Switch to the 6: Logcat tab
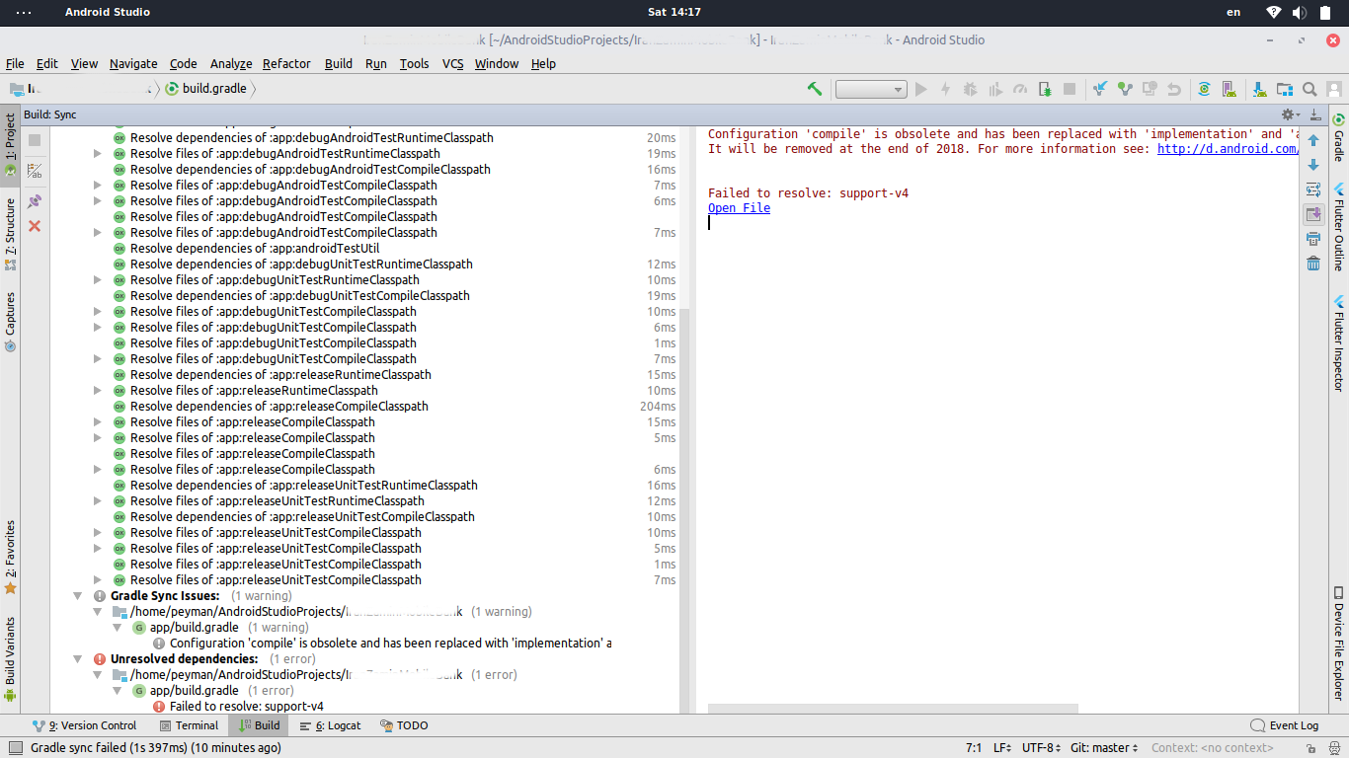The height and width of the screenshot is (758, 1349). [x=330, y=725]
